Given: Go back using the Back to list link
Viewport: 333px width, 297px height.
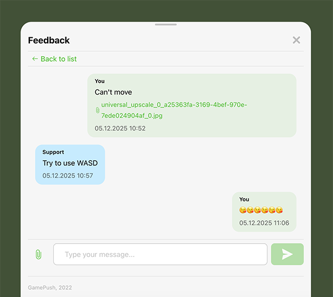Looking at the screenshot, I should point(54,59).
